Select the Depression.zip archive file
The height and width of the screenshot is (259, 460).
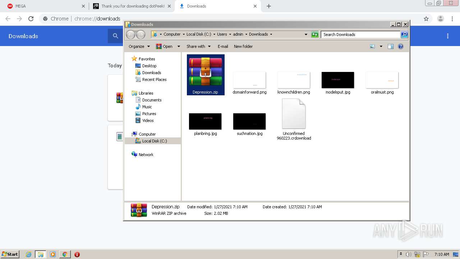click(206, 75)
